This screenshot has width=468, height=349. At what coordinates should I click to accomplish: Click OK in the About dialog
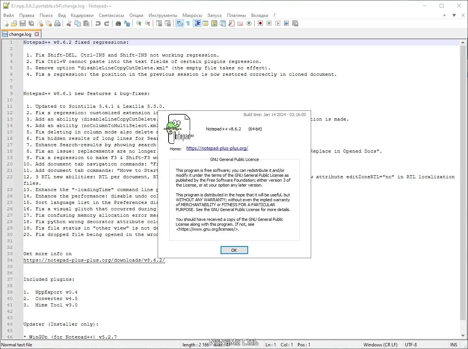point(234,250)
